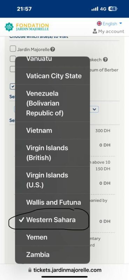This screenshot has width=129, height=280.
Task: Click the UK flag language icon
Action: [99, 23]
